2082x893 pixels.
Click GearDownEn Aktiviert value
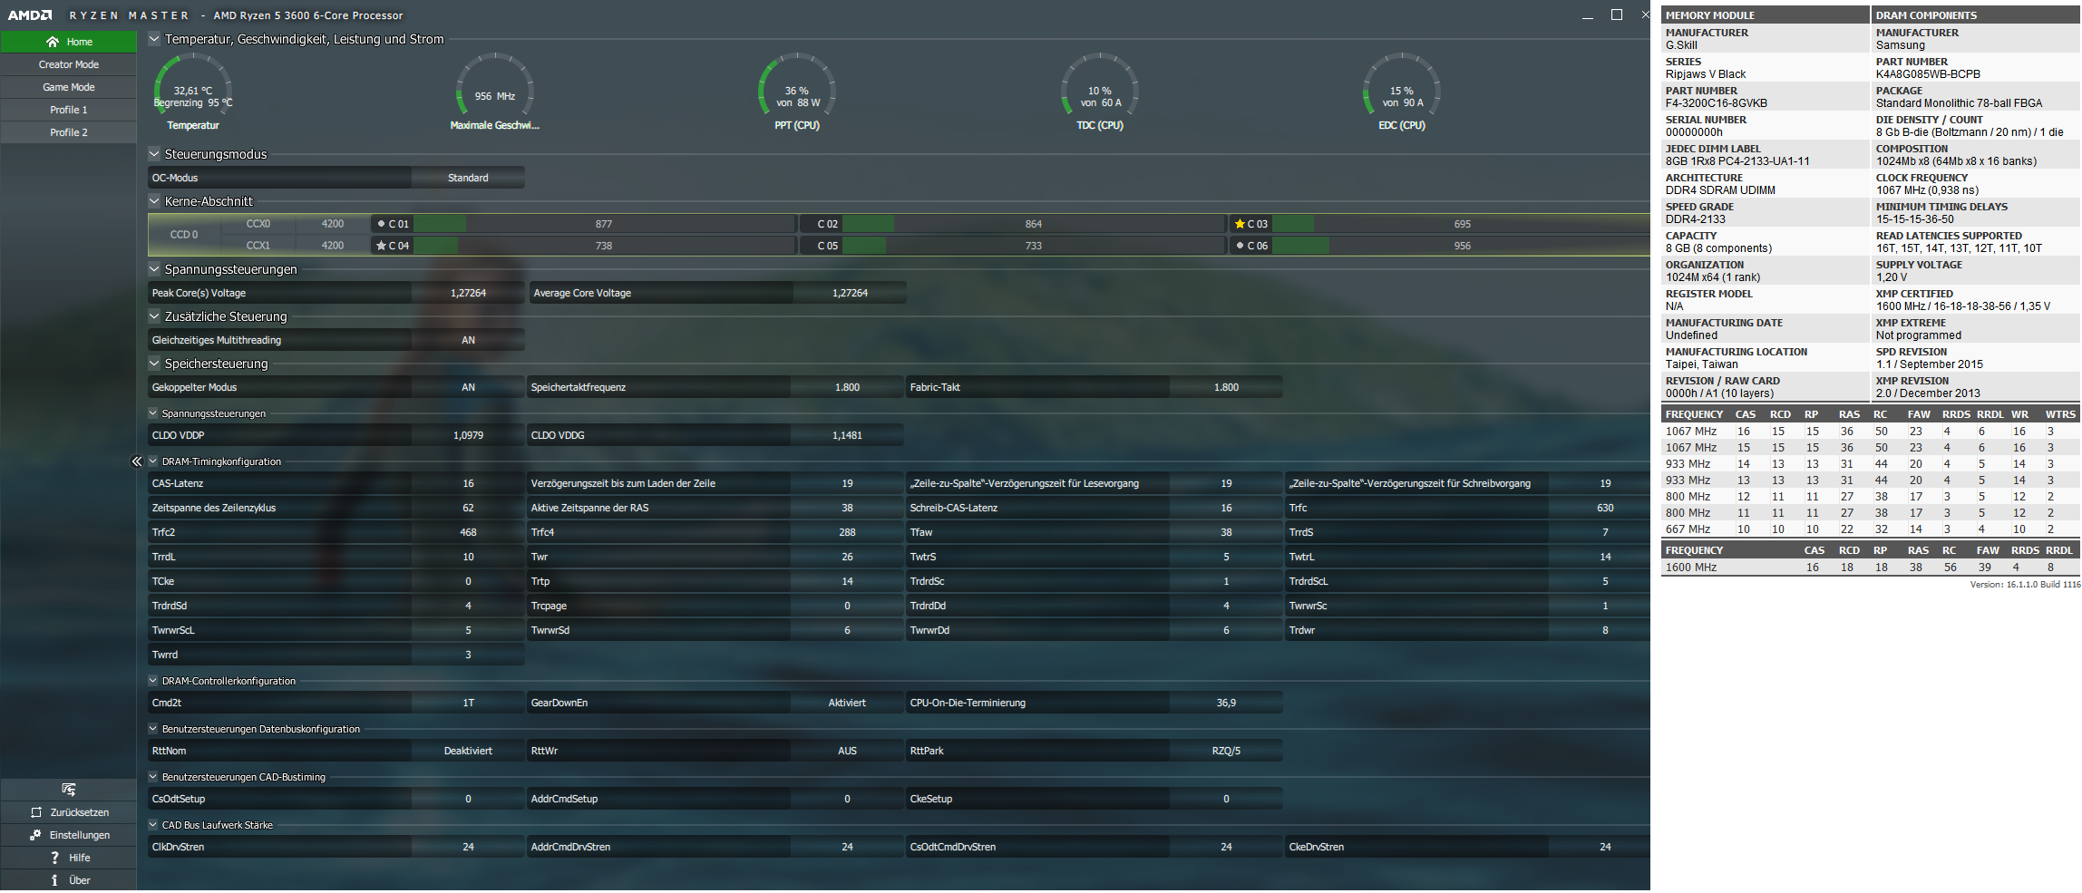point(847,703)
